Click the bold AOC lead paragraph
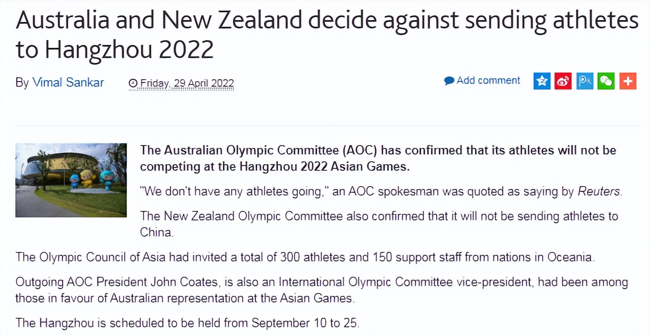Screen dimensions: 650x335 [377, 158]
